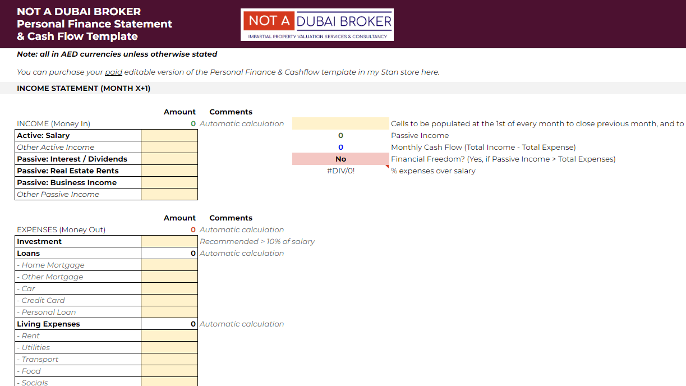Click the 'Monthly Cash Flow' description text
The image size is (686, 386).
point(483,147)
